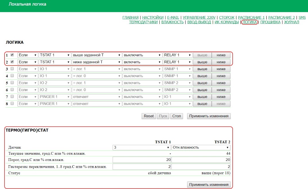This screenshot has height=189, width=308.
Task: Open rule 1 condition dropdown 'выше заданной T'
Action: pyautogui.click(x=97, y=55)
